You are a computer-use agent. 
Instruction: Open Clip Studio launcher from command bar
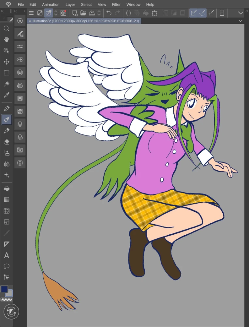click(x=63, y=13)
